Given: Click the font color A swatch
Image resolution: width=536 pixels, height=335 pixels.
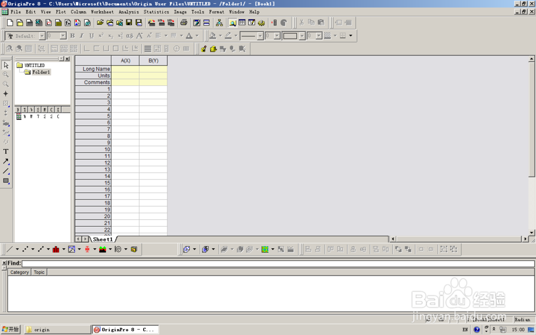Looking at the screenshot, I should [x=189, y=36].
